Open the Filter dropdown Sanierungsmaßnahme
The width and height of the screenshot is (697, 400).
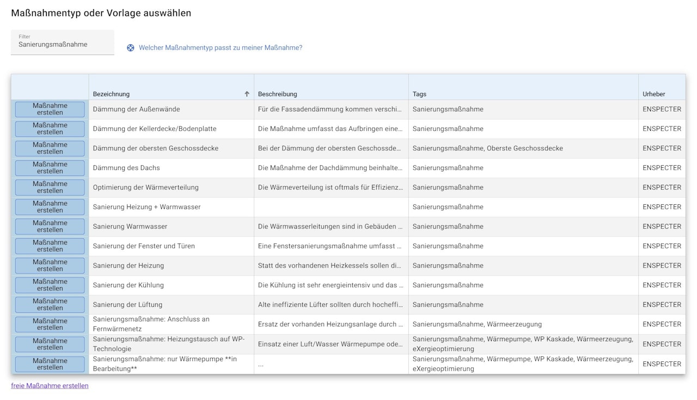[x=63, y=43]
